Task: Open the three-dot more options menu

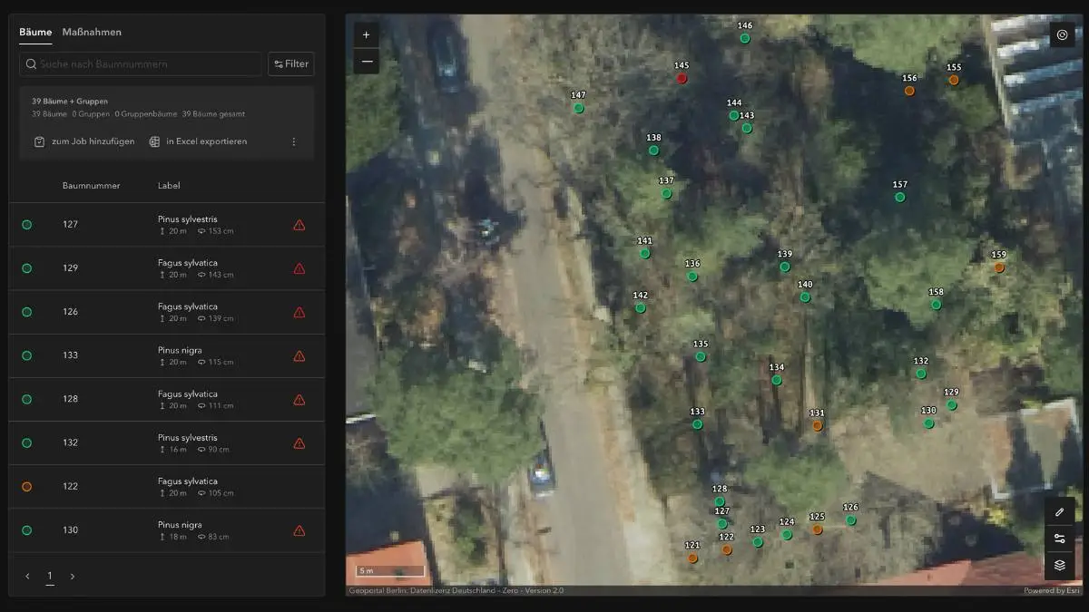Action: tap(294, 141)
